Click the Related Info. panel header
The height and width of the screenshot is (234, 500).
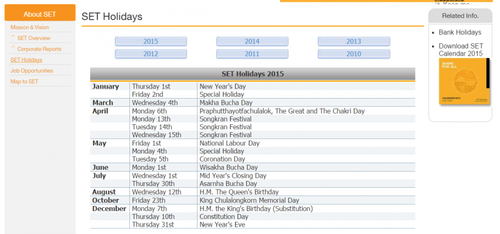[460, 16]
